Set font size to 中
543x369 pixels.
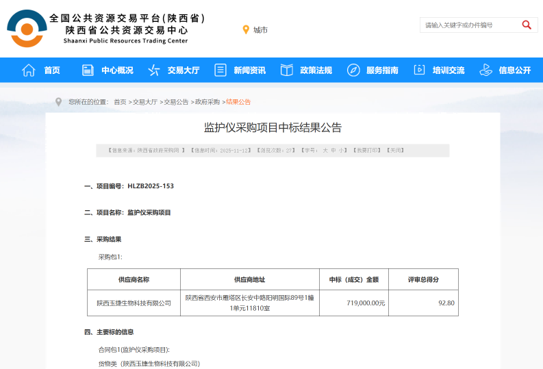333,150
